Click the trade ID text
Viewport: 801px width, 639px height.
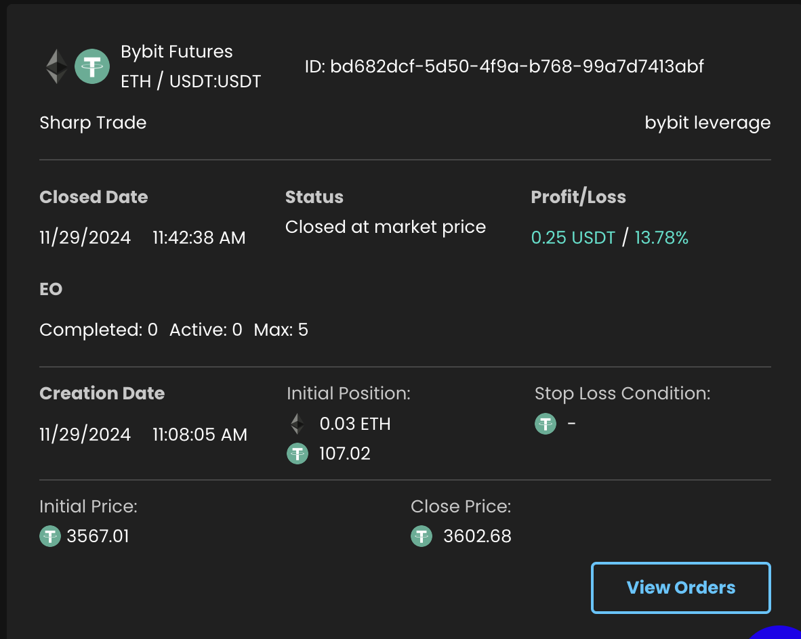tap(504, 66)
